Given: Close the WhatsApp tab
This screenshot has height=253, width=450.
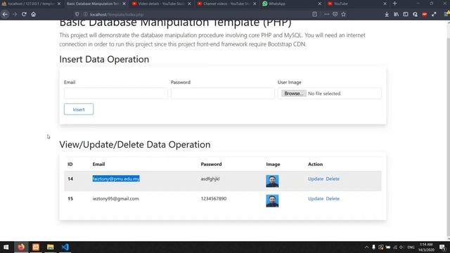Looking at the screenshot, I should [320, 4].
